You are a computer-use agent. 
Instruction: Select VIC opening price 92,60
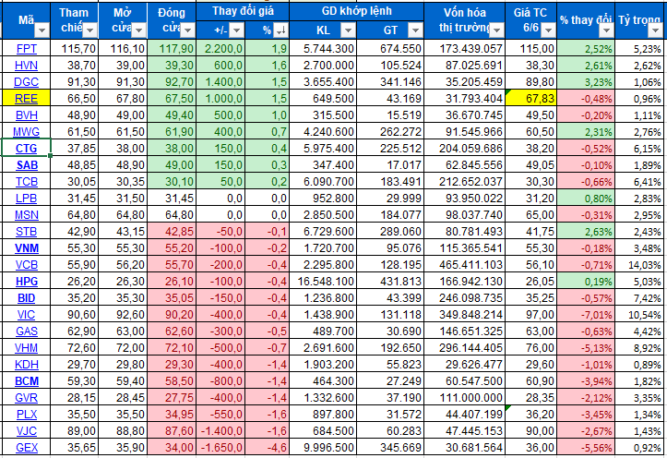point(123,315)
